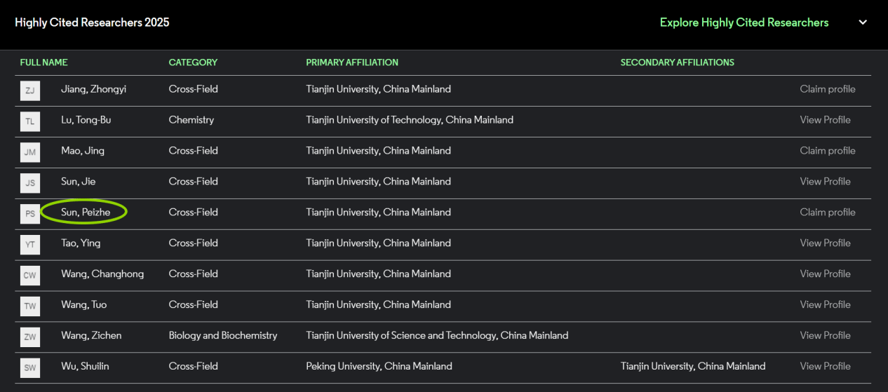View Profile of Wang, Zichen

pyautogui.click(x=825, y=335)
